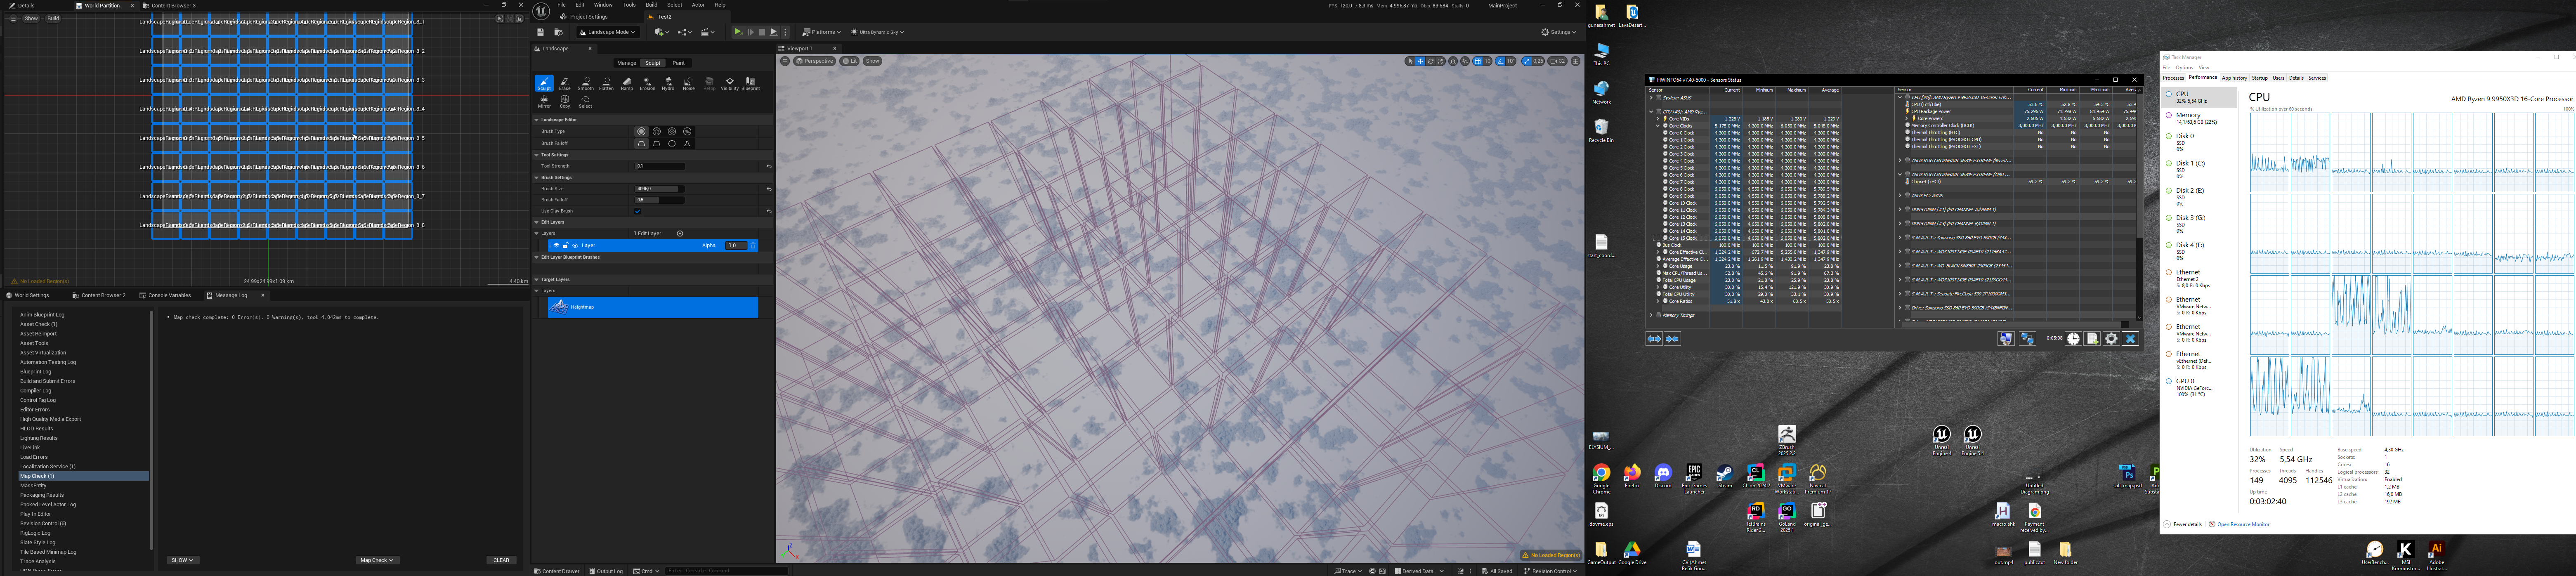Delete the Layer edit layer via the trash icon

point(753,246)
